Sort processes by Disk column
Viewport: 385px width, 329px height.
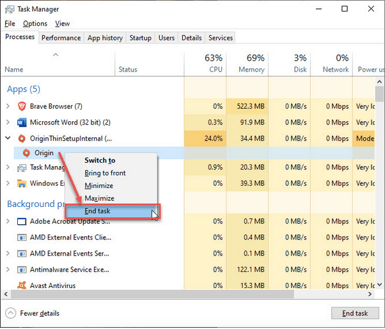click(x=290, y=64)
